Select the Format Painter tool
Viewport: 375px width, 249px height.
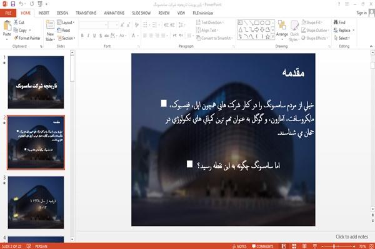click(27, 38)
